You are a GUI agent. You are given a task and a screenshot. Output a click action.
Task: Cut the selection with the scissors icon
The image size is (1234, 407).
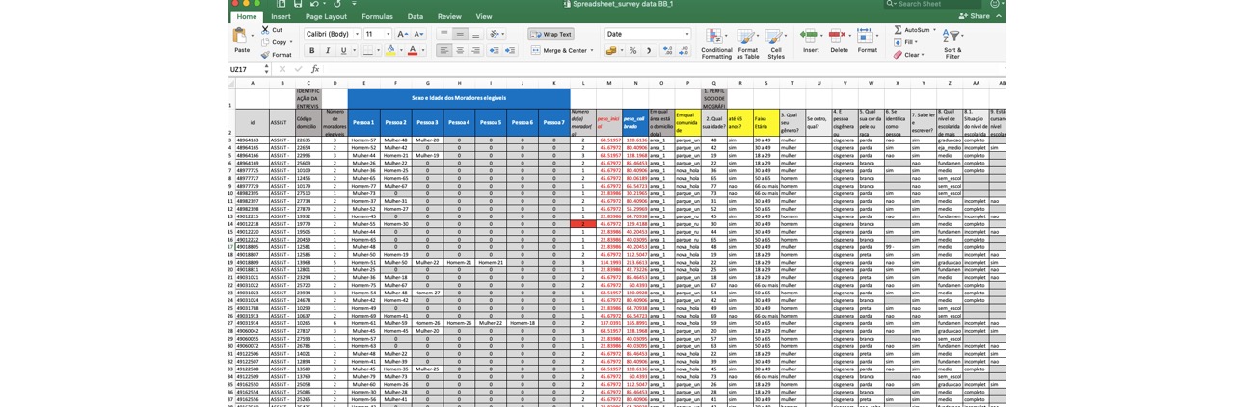[266, 30]
